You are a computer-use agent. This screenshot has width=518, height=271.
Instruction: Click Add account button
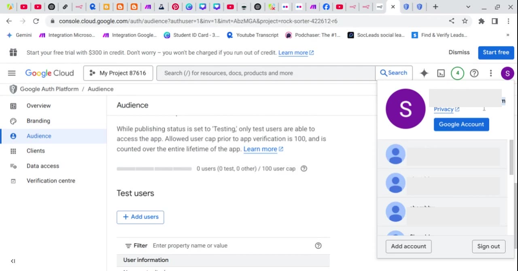coord(408,246)
